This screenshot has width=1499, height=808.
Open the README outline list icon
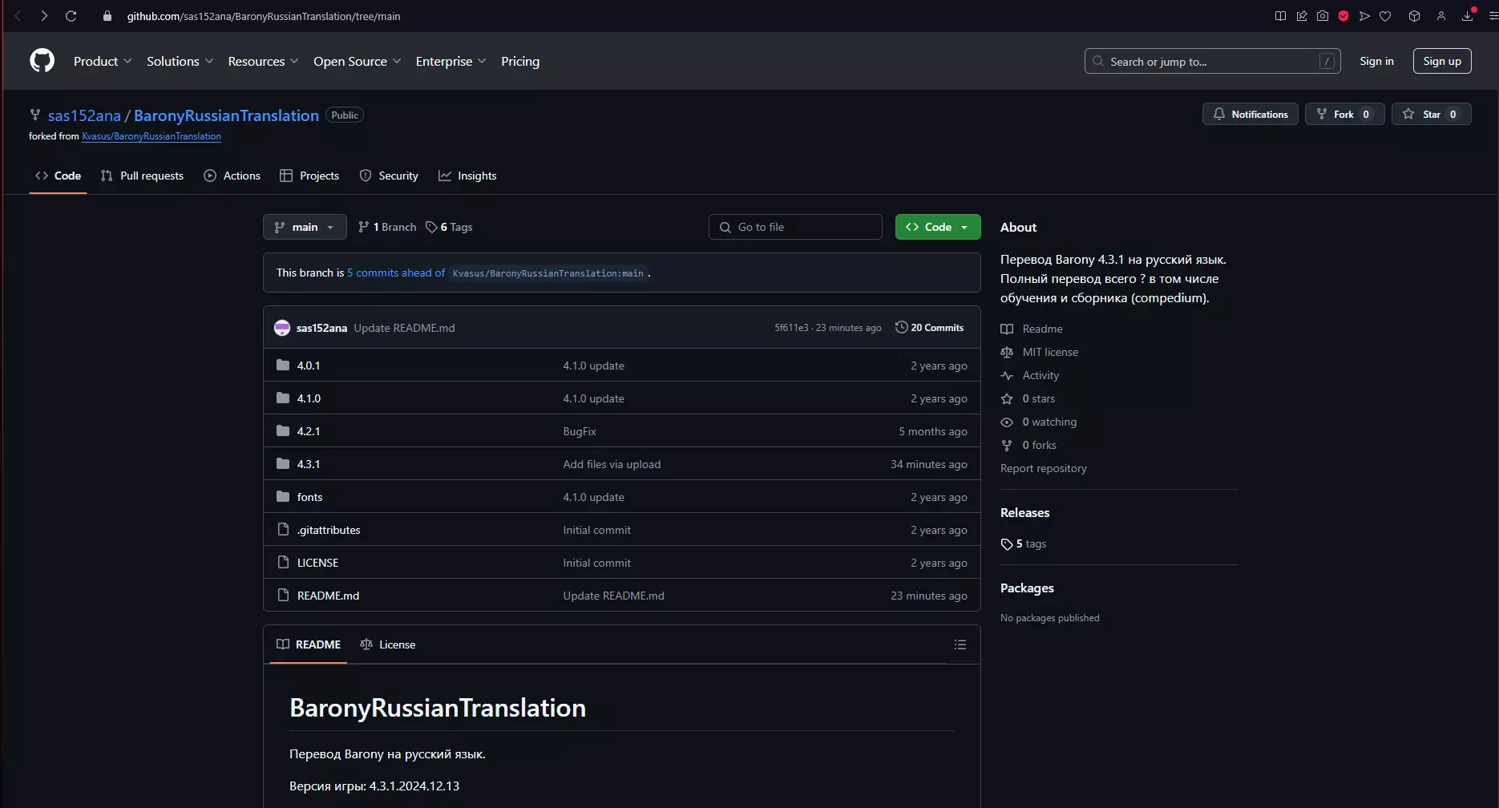tap(960, 644)
